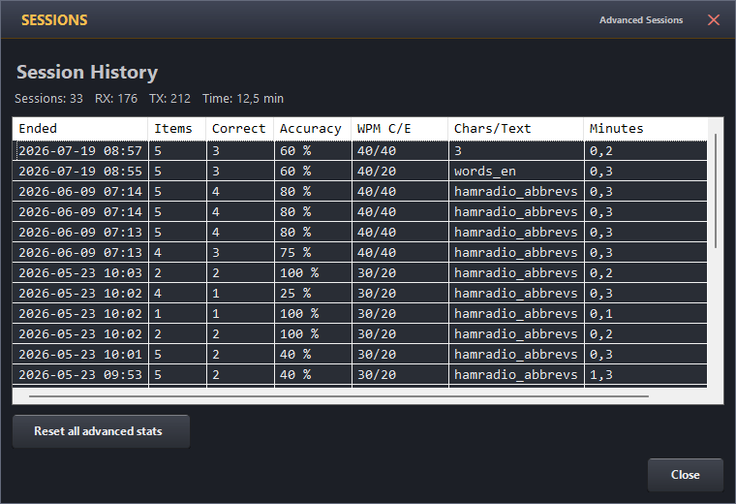The width and height of the screenshot is (736, 504).
Task: Sort by the WPM C/E column header
Action: click(400, 129)
